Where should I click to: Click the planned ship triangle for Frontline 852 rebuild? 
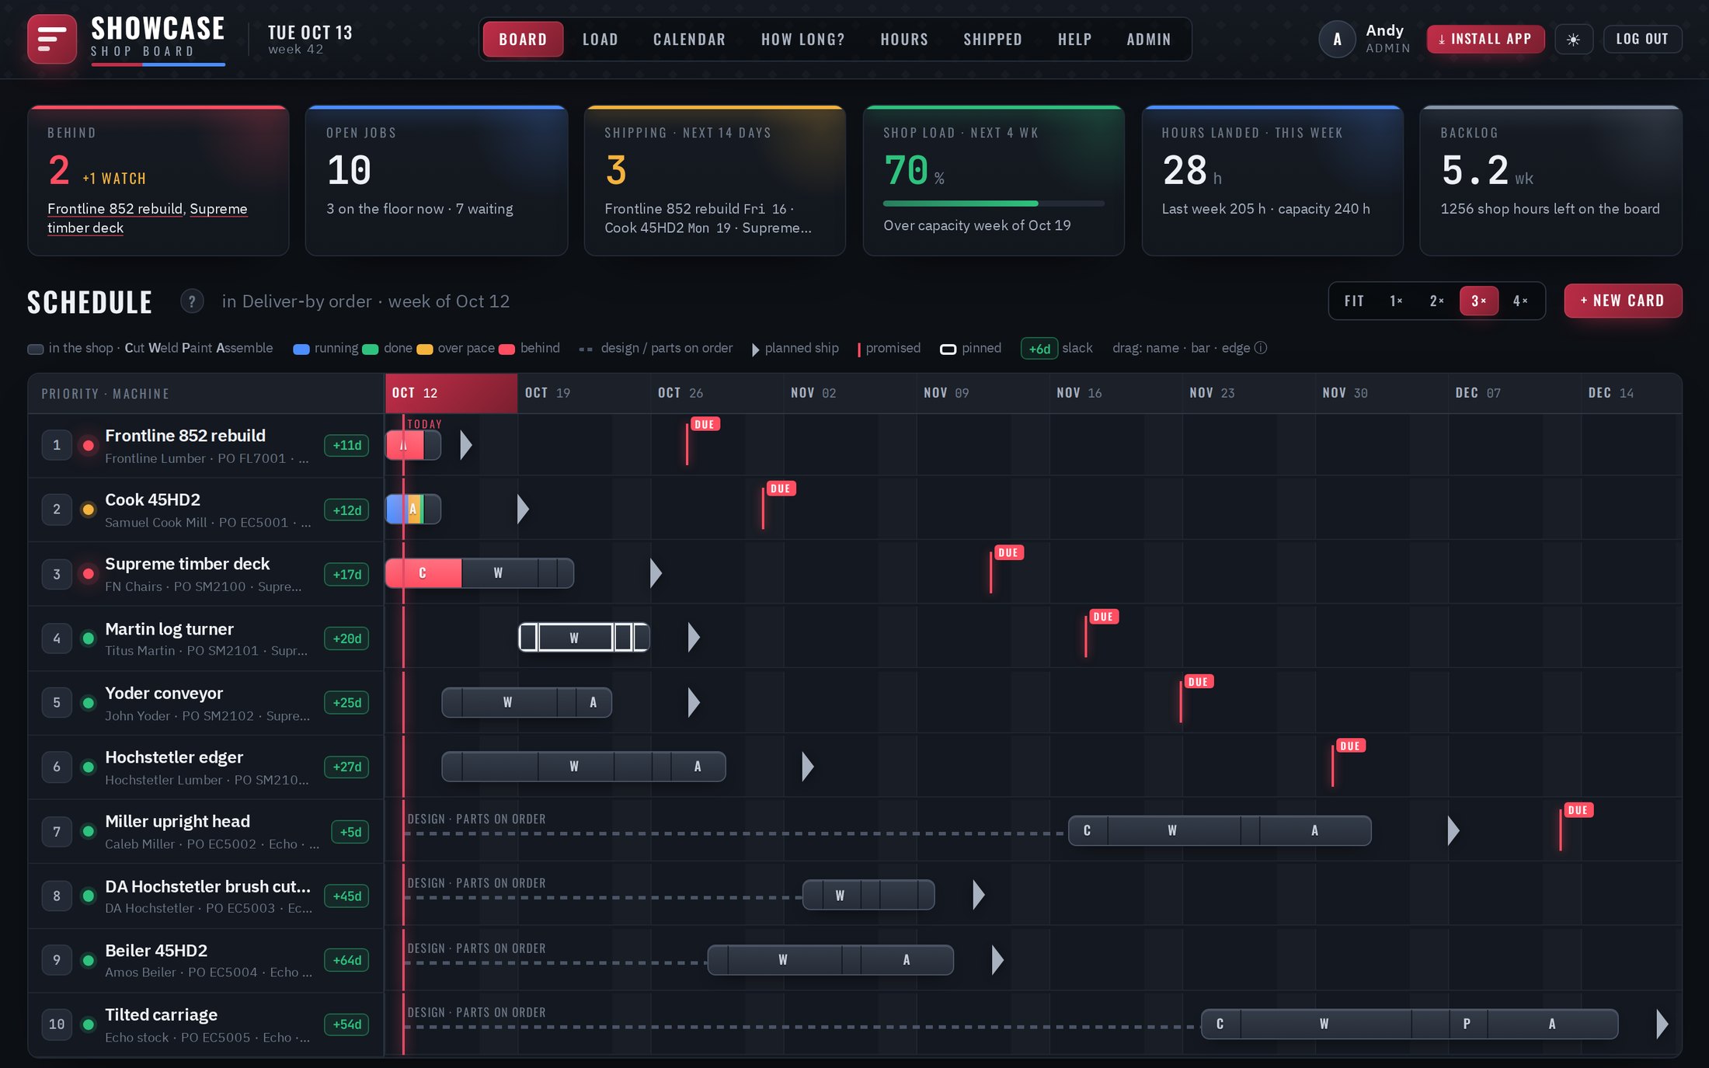pos(465,445)
